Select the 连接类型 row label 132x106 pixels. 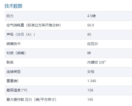click(14, 72)
